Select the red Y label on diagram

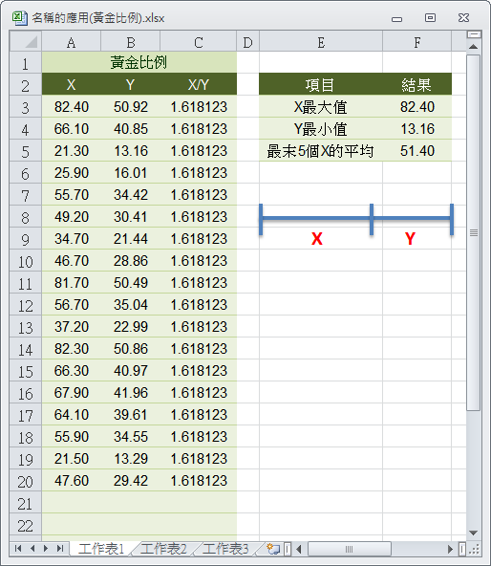[410, 239]
